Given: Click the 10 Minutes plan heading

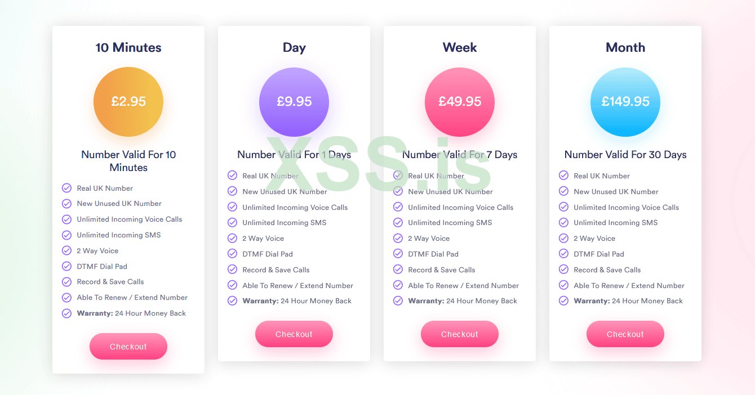Looking at the screenshot, I should 128,48.
